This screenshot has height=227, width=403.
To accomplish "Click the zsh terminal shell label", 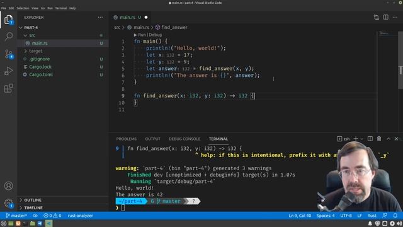I will point(347,139).
